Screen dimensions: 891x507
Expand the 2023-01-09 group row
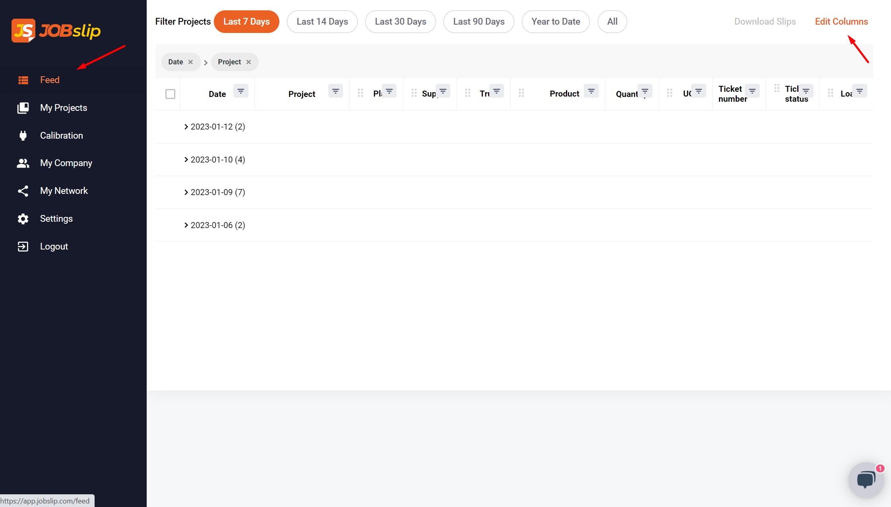point(186,192)
